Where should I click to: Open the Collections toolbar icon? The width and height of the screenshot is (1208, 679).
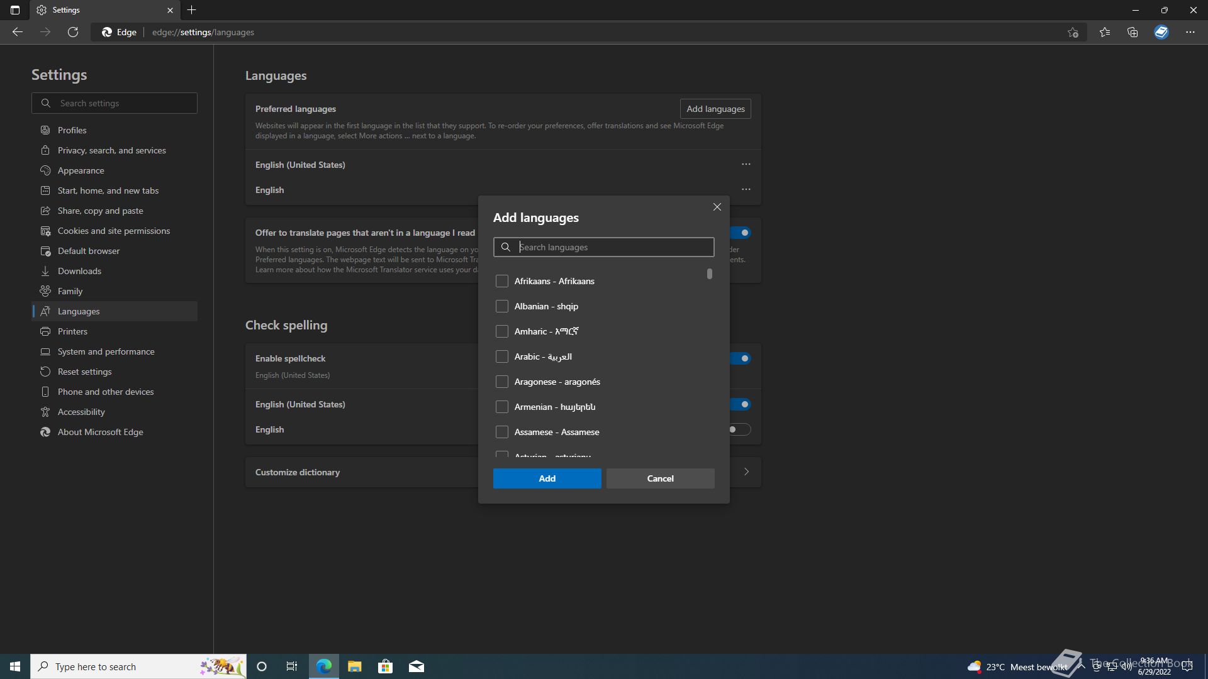pos(1132,32)
